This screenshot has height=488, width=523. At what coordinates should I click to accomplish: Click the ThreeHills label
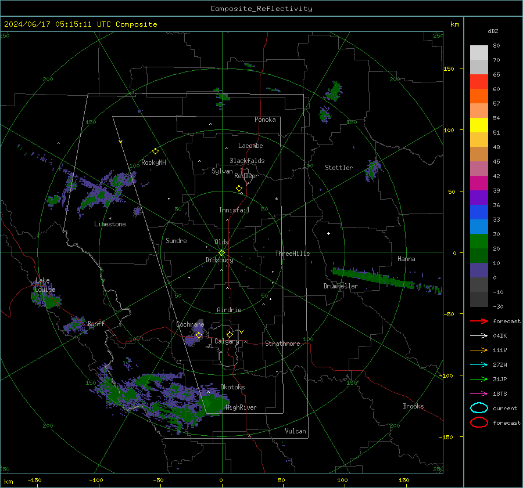(x=292, y=254)
